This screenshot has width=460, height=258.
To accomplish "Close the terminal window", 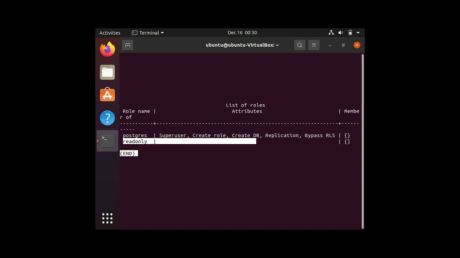I will [357, 45].
